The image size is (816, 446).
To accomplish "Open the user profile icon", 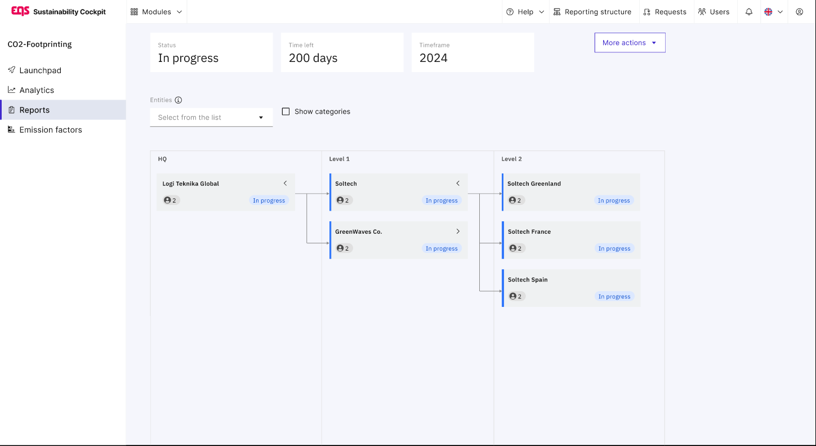I will 799,12.
